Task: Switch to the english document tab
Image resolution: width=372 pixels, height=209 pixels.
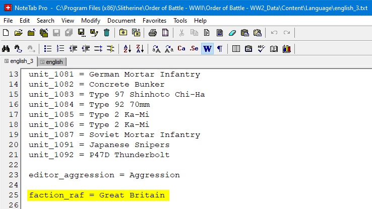Action: pyautogui.click(x=52, y=62)
